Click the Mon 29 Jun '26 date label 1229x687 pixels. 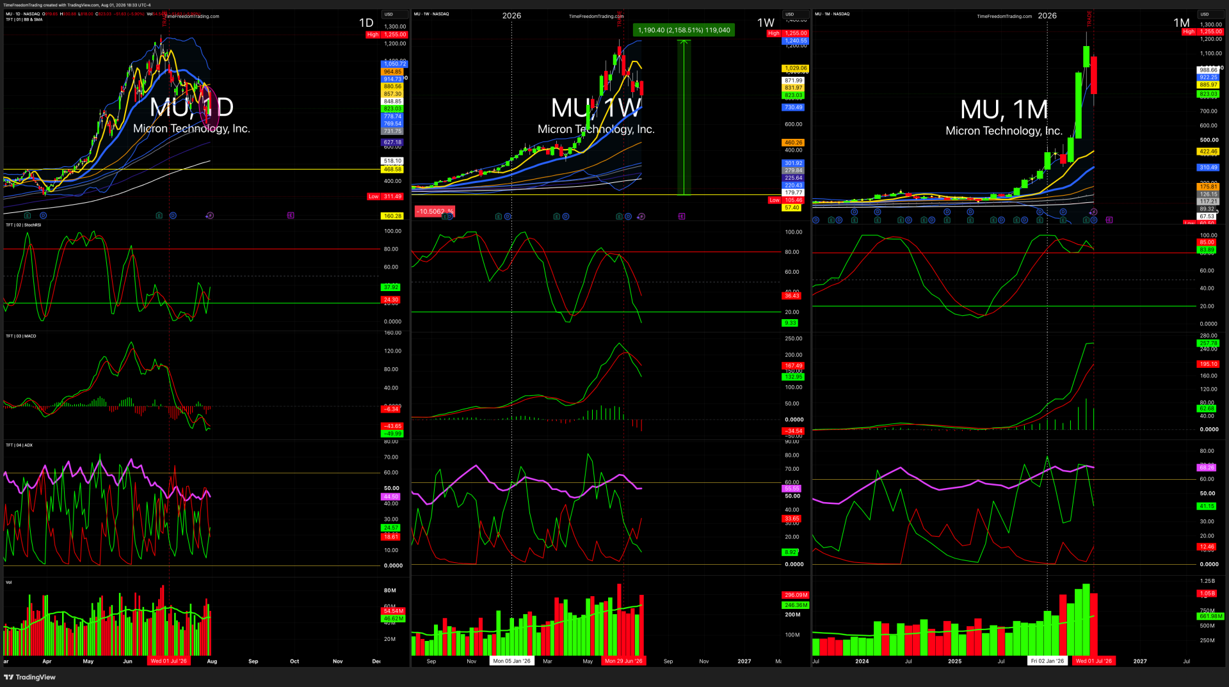point(623,661)
